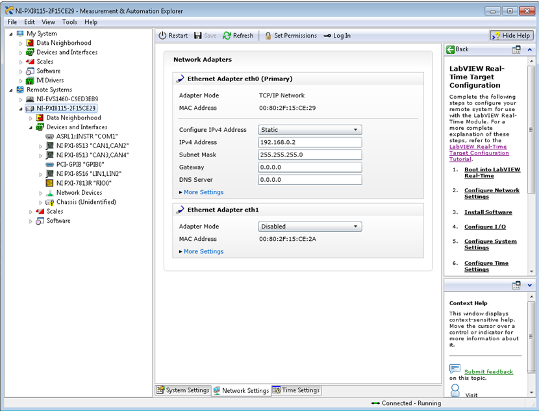Image resolution: width=539 pixels, height=411 pixels.
Task: Click the Hide Help button
Action: (512, 36)
